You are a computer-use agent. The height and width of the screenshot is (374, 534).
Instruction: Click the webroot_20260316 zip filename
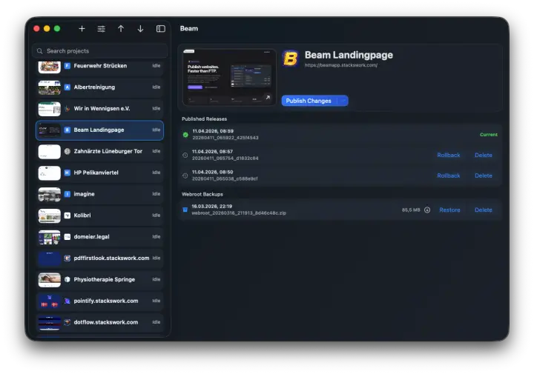click(239, 213)
